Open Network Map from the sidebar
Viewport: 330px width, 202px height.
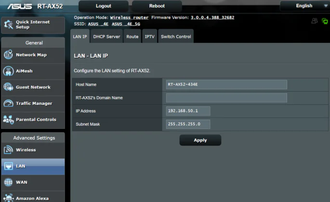point(31,55)
